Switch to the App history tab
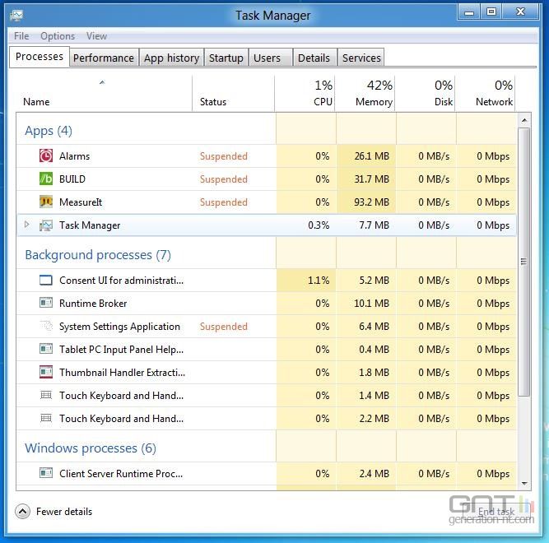549x543 pixels. 171,58
